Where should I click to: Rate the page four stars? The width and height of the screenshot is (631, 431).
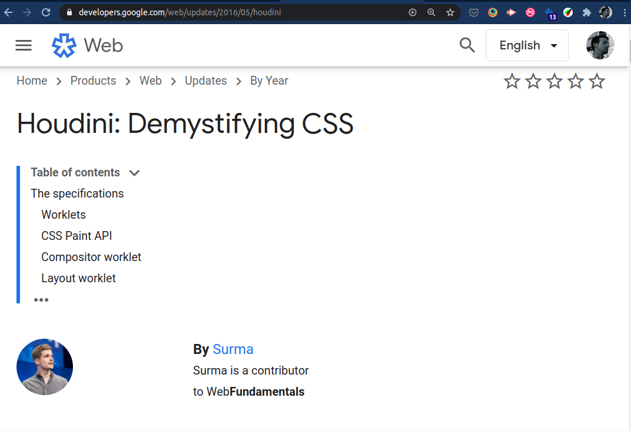[576, 81]
